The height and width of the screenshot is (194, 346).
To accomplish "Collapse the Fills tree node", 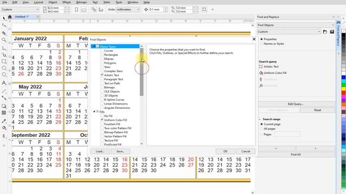I will click(94, 112).
